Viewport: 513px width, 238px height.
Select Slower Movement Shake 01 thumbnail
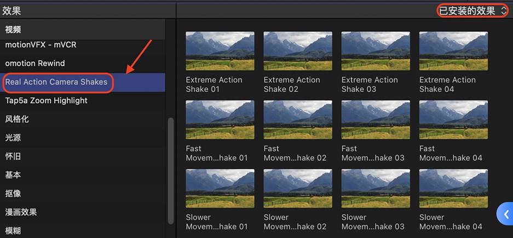tap(220, 188)
